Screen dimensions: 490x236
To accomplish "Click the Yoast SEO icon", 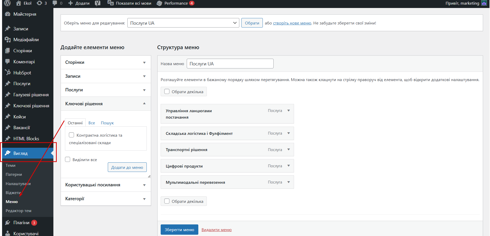I will [98, 3].
